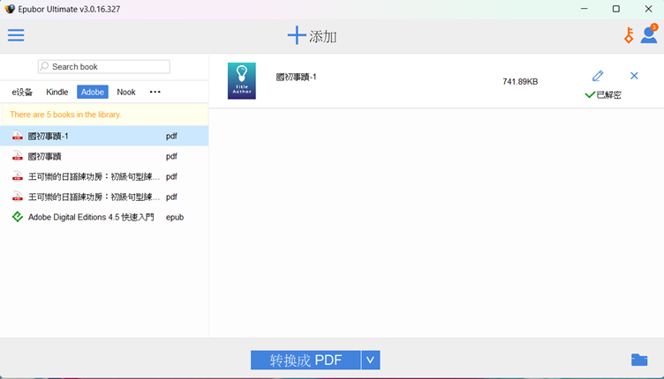
Task: Select Adobe Digital Editions 4.5 epub
Action: click(x=104, y=217)
